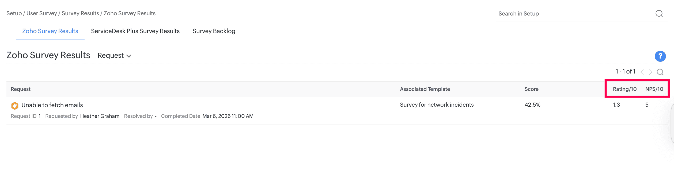This screenshot has width=674, height=170.
Task: Switch to ServiceDesk Plus Survey Results tab
Action: [x=135, y=31]
